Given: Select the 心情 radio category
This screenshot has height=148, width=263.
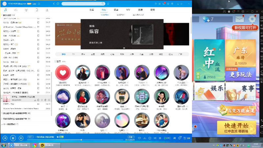Looking at the screenshot, I should click(112, 54).
